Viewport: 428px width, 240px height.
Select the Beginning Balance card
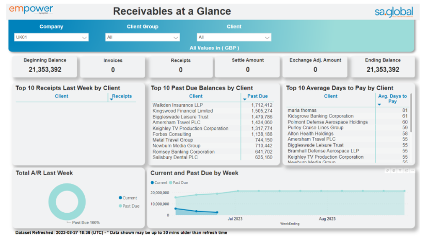(x=45, y=66)
